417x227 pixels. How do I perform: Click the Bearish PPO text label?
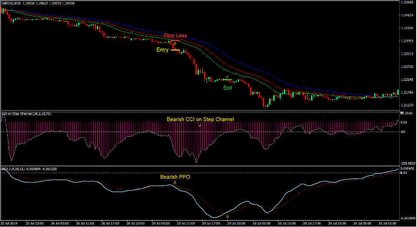pyautogui.click(x=175, y=177)
